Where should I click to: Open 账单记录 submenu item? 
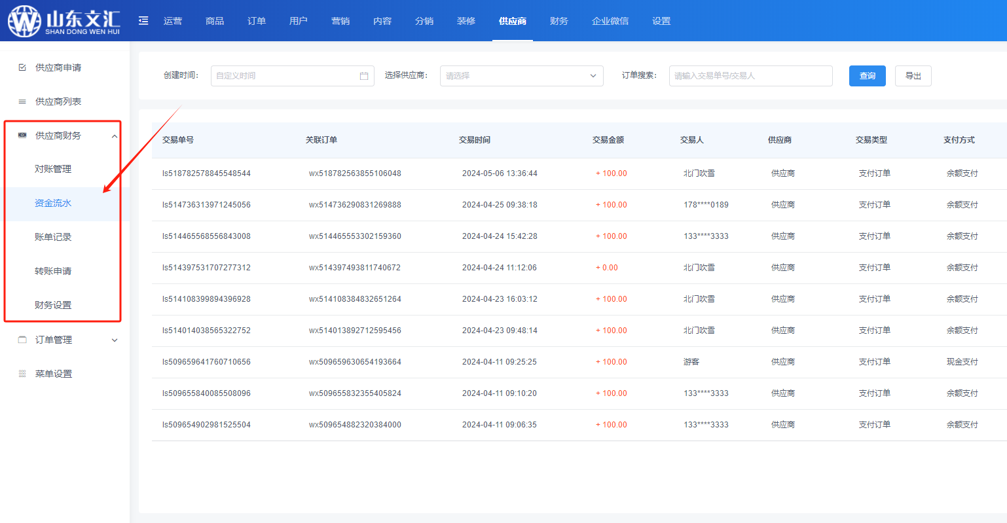tap(53, 237)
